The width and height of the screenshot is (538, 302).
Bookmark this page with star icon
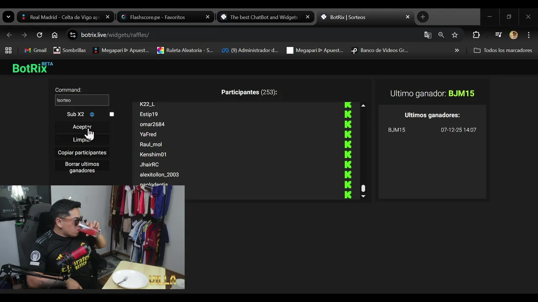(x=455, y=35)
